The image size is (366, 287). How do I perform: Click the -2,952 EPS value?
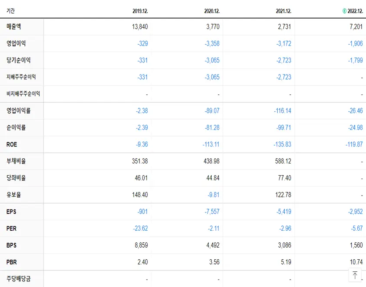pos(356,212)
